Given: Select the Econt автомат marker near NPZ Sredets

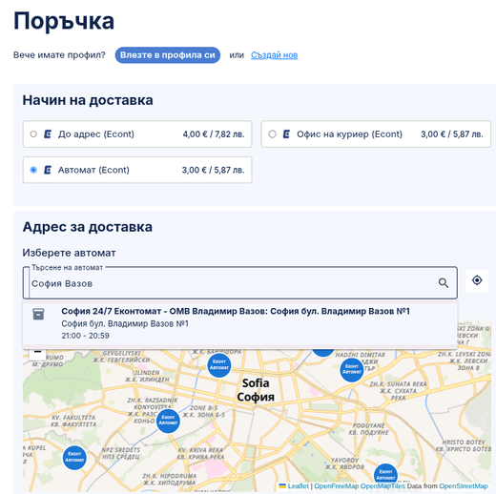Looking at the screenshot, I should (x=74, y=458).
